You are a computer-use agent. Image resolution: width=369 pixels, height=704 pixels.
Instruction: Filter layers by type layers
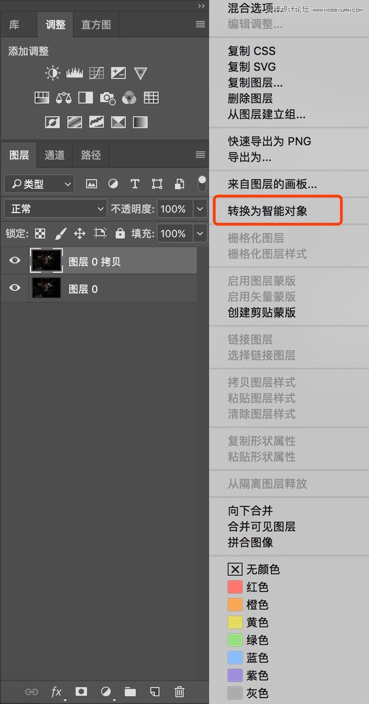click(135, 184)
